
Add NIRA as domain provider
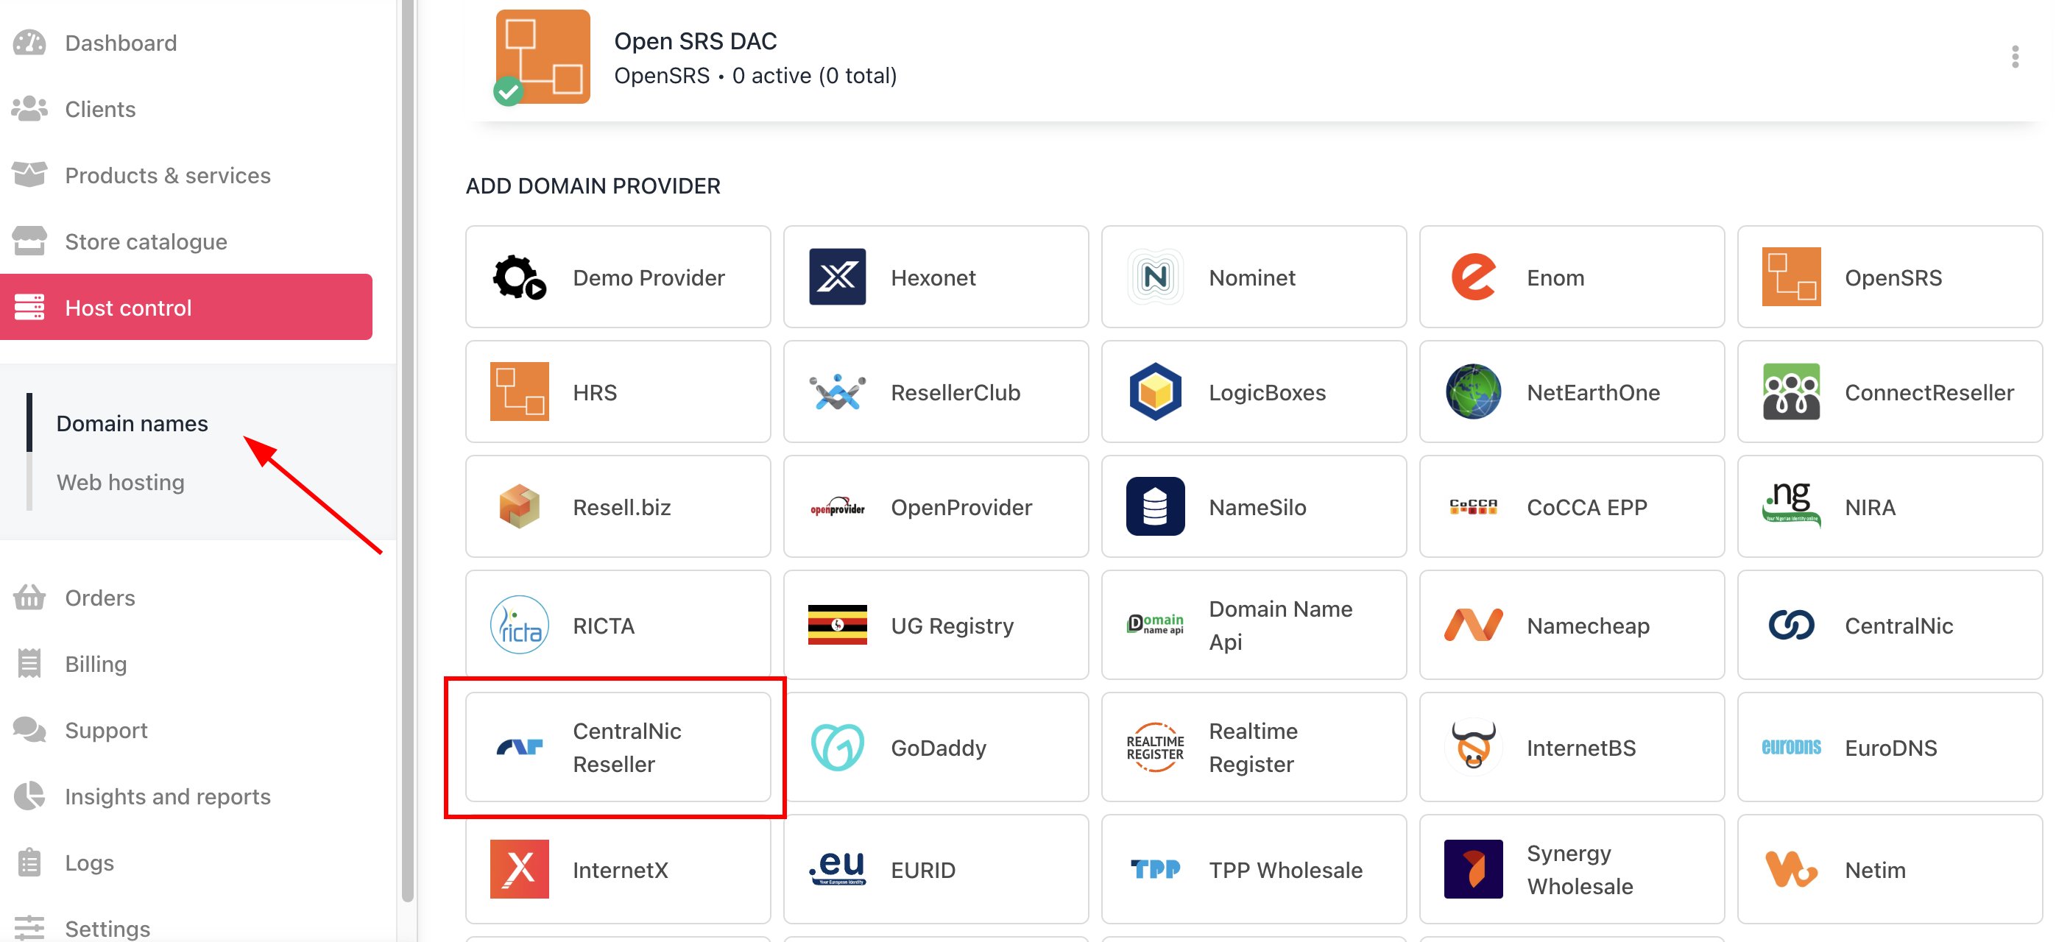click(1889, 507)
